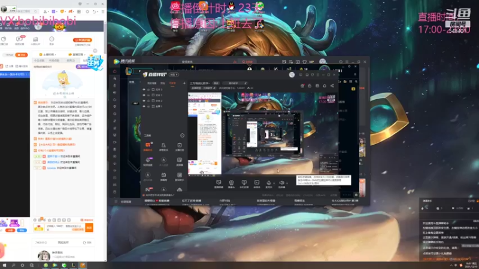Select the second scene tab in streaming app

(163, 83)
